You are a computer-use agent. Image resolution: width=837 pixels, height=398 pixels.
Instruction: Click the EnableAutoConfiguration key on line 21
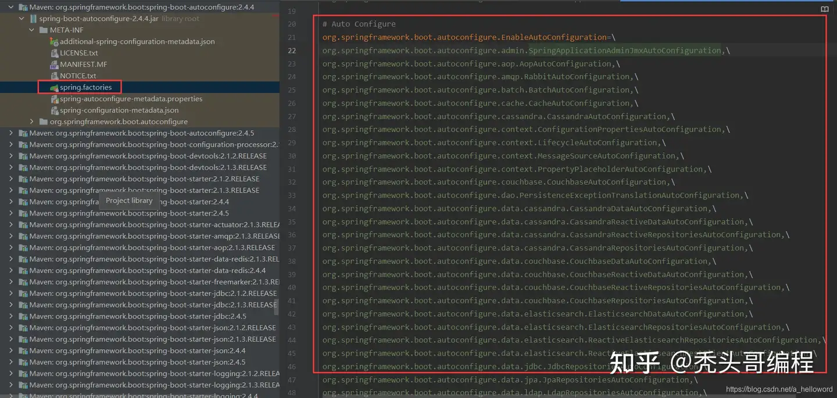click(464, 37)
